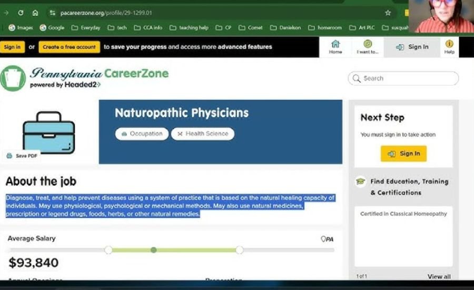Click the forward navigation arrow
The width and height of the screenshot is (474, 290).
(6, 13)
